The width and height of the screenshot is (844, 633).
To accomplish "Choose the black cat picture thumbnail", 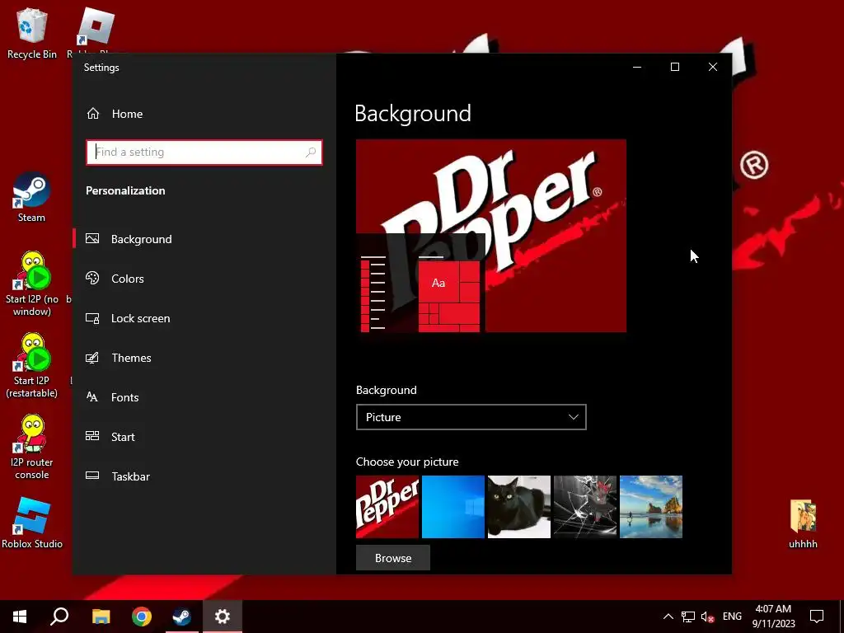I will 519,507.
